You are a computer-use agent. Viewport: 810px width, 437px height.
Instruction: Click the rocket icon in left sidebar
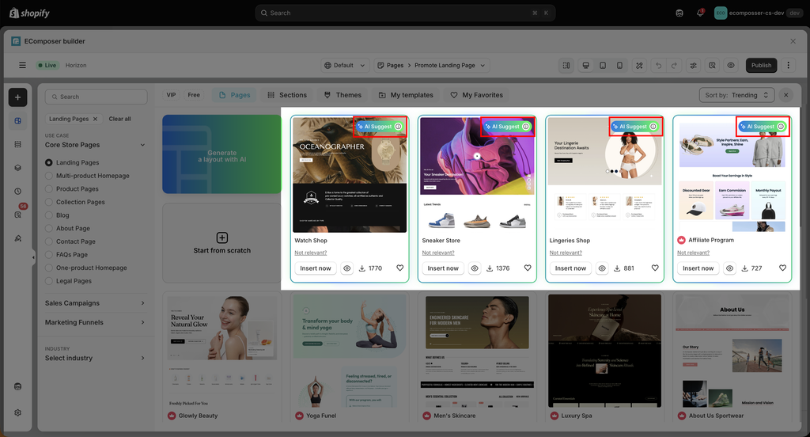(x=17, y=238)
